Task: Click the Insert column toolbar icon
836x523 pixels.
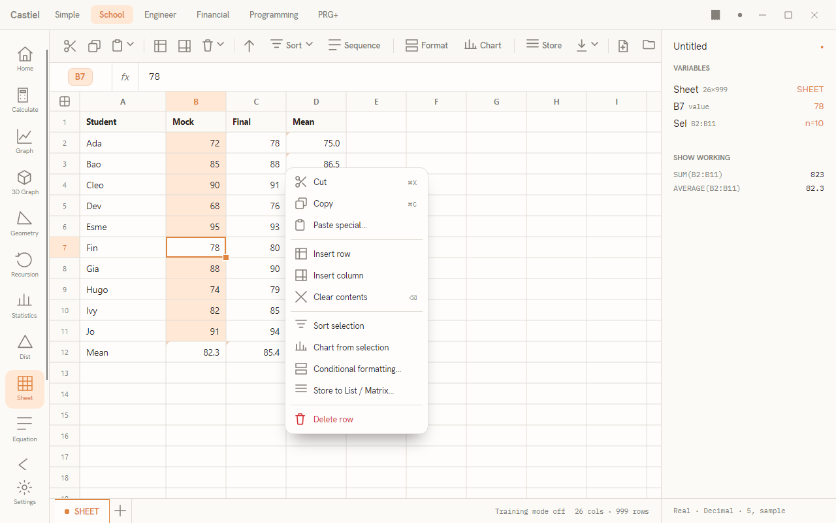Action: pyautogui.click(x=184, y=46)
